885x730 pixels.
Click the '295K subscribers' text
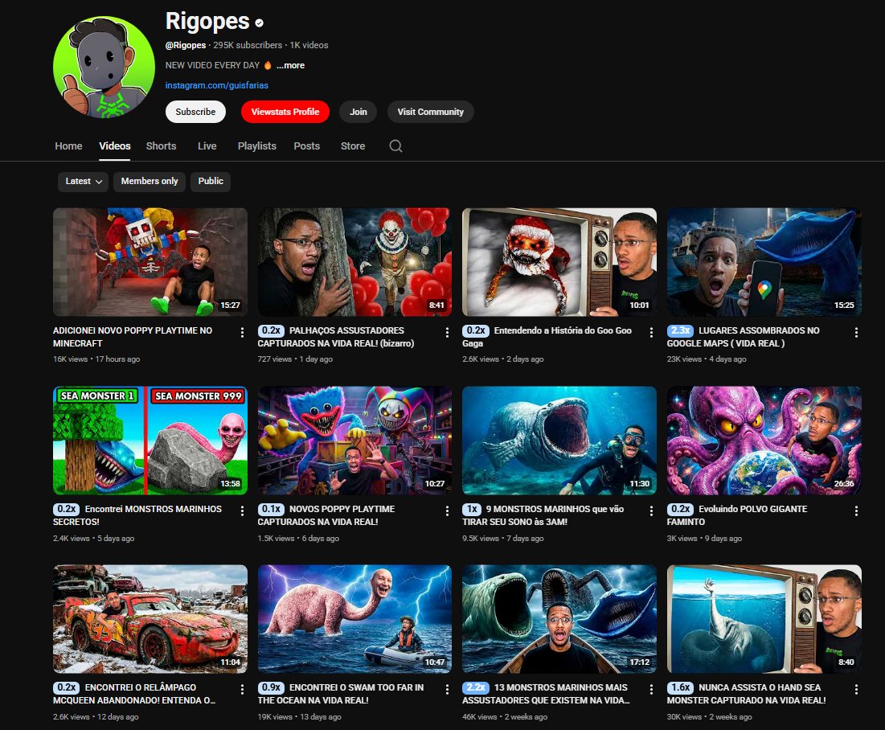[x=248, y=45]
